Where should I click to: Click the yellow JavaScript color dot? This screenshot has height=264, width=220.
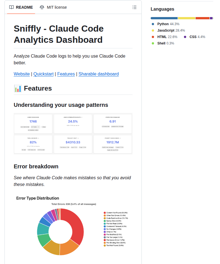pyautogui.click(x=153, y=30)
